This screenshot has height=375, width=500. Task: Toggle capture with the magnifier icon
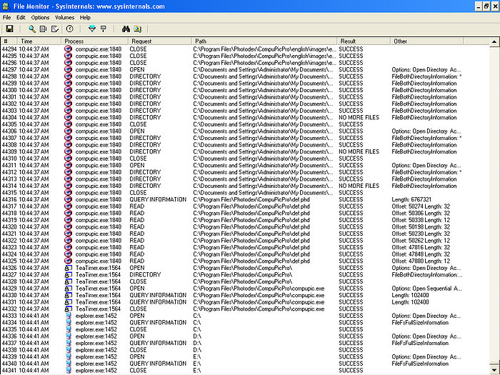[x=32, y=29]
